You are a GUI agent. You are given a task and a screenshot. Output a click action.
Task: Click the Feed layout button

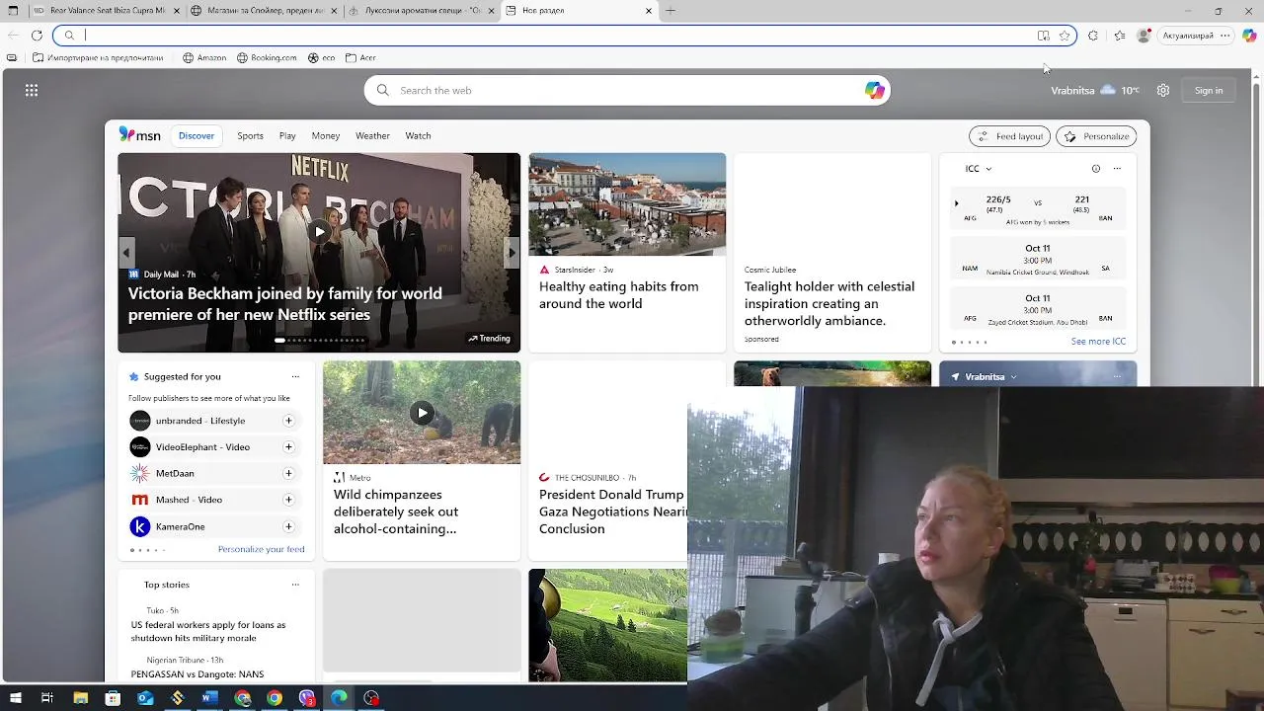tap(1009, 136)
